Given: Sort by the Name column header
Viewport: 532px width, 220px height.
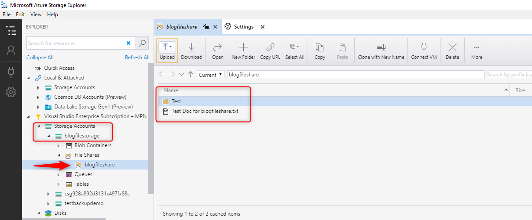Looking at the screenshot, I should 334,90.
